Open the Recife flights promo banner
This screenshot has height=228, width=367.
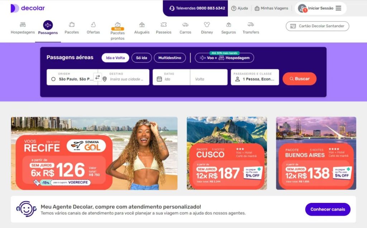point(94,153)
